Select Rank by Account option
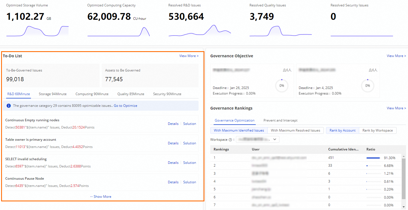Image resolution: width=408 pixels, height=210 pixels. click(342, 130)
